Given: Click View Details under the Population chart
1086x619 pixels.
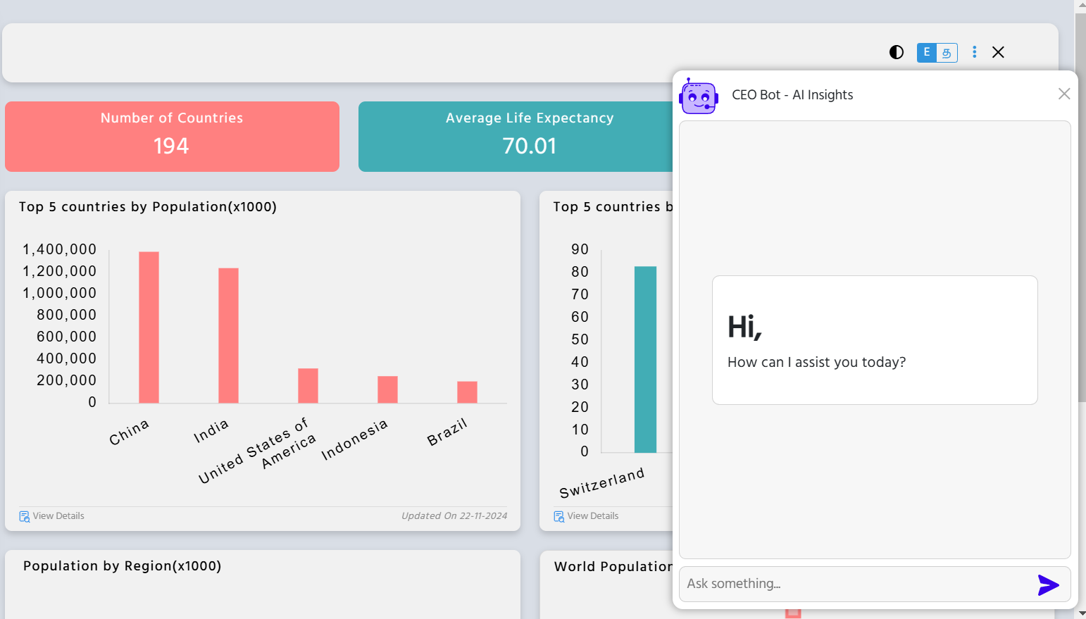Looking at the screenshot, I should pyautogui.click(x=59, y=515).
